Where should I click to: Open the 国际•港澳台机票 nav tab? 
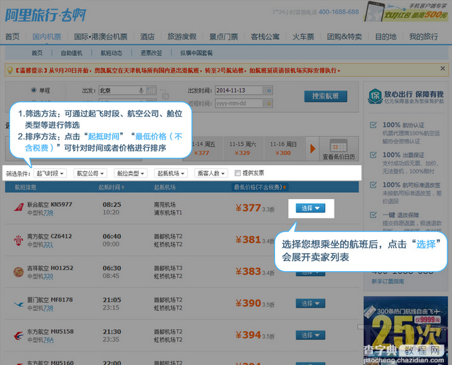pos(101,37)
